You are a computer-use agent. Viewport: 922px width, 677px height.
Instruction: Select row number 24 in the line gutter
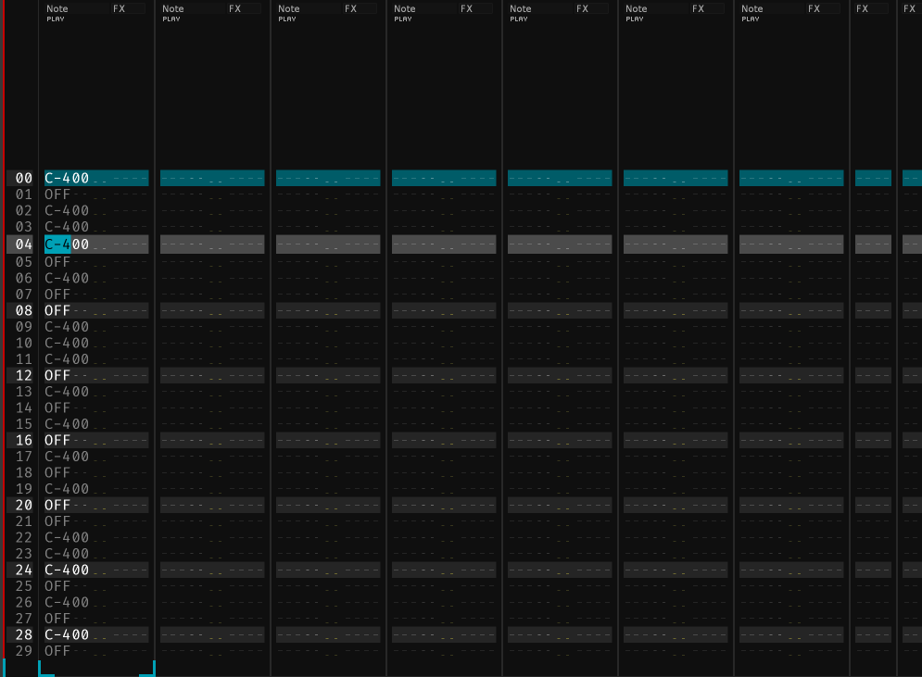(24, 570)
